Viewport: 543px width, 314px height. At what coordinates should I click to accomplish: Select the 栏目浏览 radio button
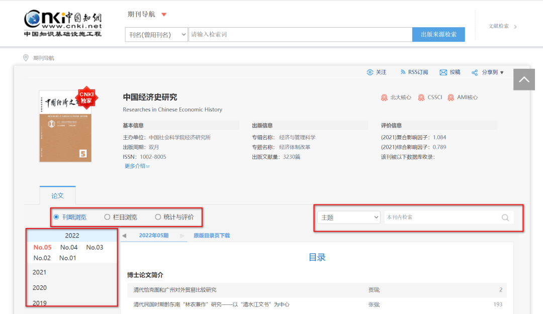click(107, 217)
